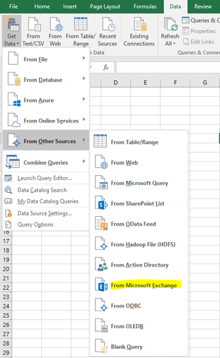Expand the From Database submenu arrow
Viewport: 220px width, 358px height.
[84, 79]
